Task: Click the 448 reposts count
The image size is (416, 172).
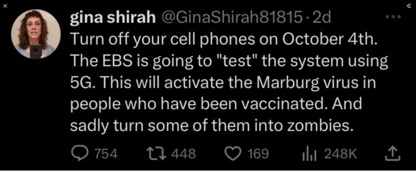Action: [183, 154]
